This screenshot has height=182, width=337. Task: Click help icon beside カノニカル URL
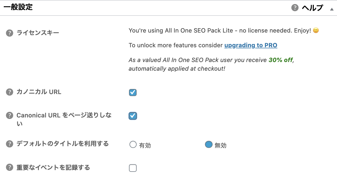(9, 92)
